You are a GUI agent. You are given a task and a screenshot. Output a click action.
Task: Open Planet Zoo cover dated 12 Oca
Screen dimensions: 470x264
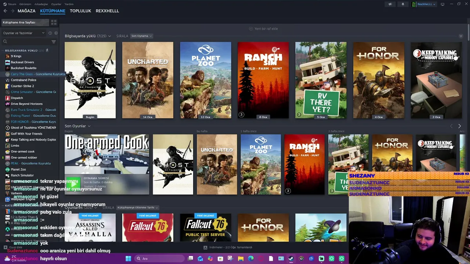coord(206,80)
